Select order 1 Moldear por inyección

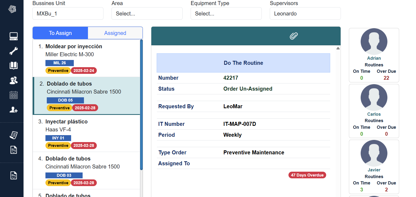pos(86,58)
